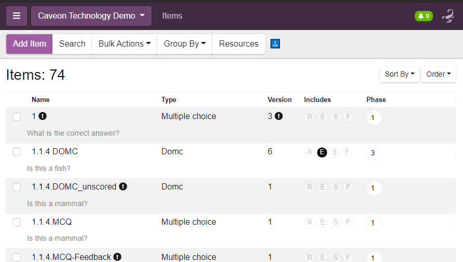Click the Items breadcrumb label
Screen dimensions: 463x262
(172, 16)
